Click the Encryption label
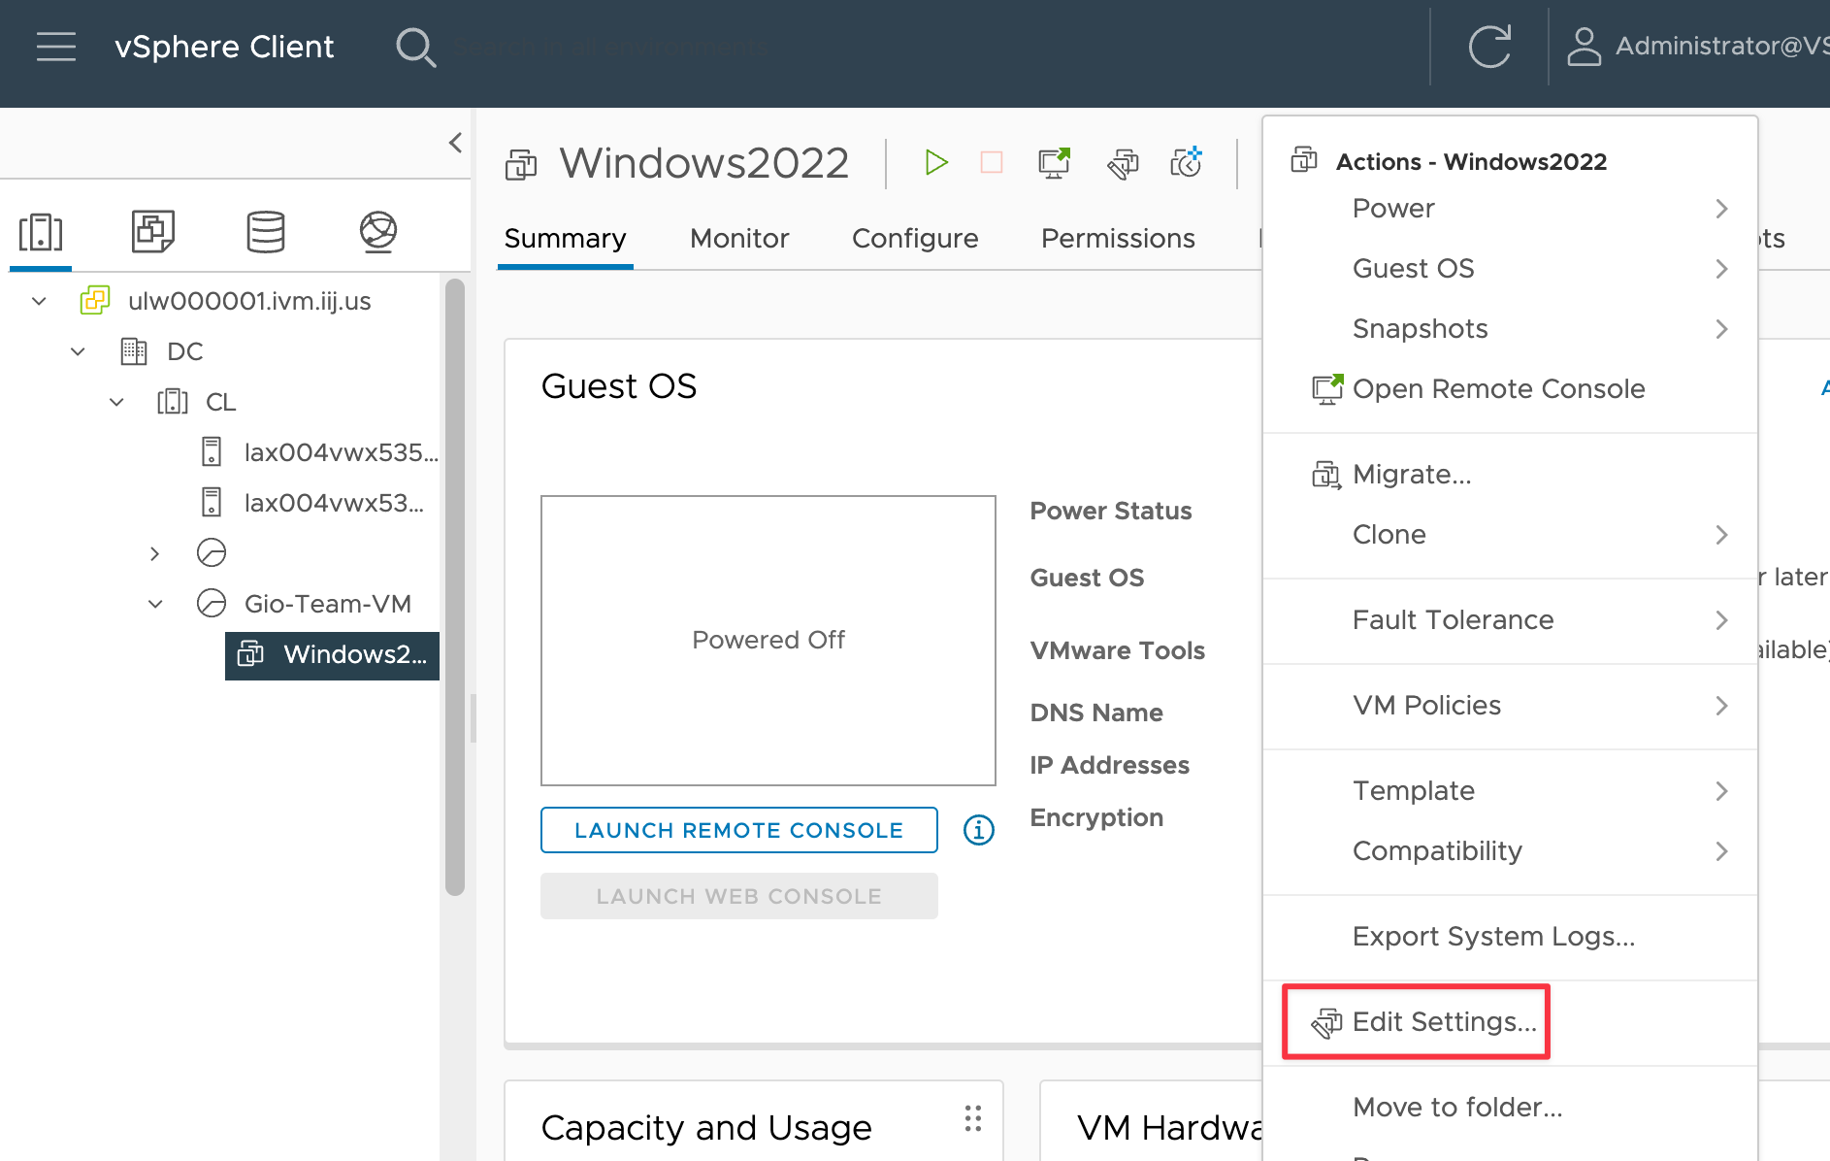 tap(1096, 818)
